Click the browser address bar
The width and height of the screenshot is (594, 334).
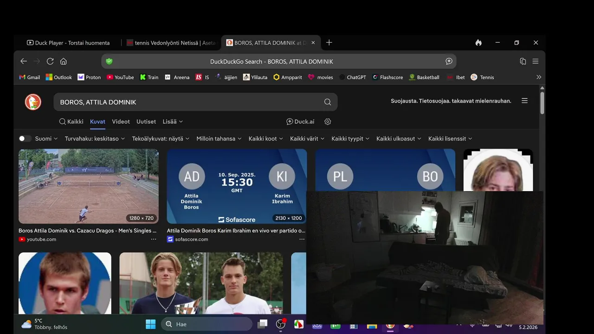point(278,61)
